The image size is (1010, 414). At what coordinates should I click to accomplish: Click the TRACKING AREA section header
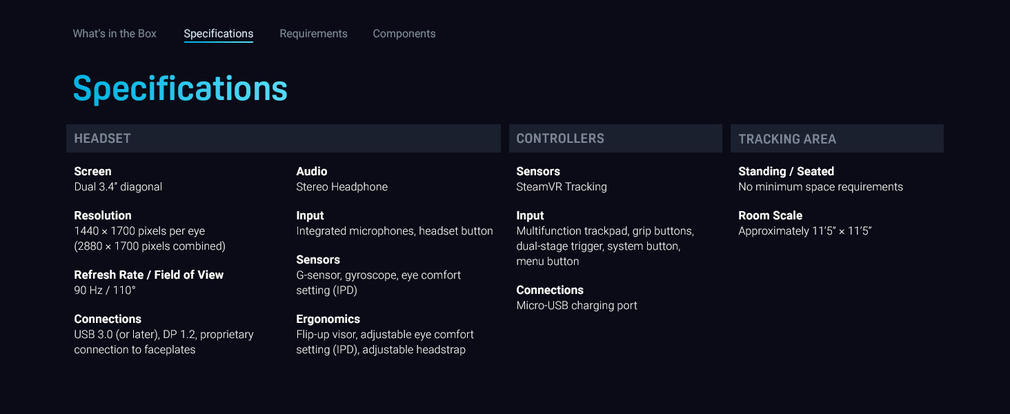(786, 139)
